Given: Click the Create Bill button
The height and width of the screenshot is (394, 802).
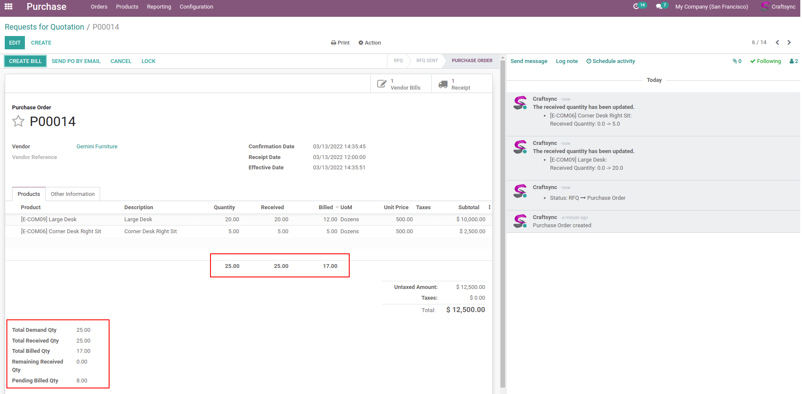Looking at the screenshot, I should click(x=25, y=61).
